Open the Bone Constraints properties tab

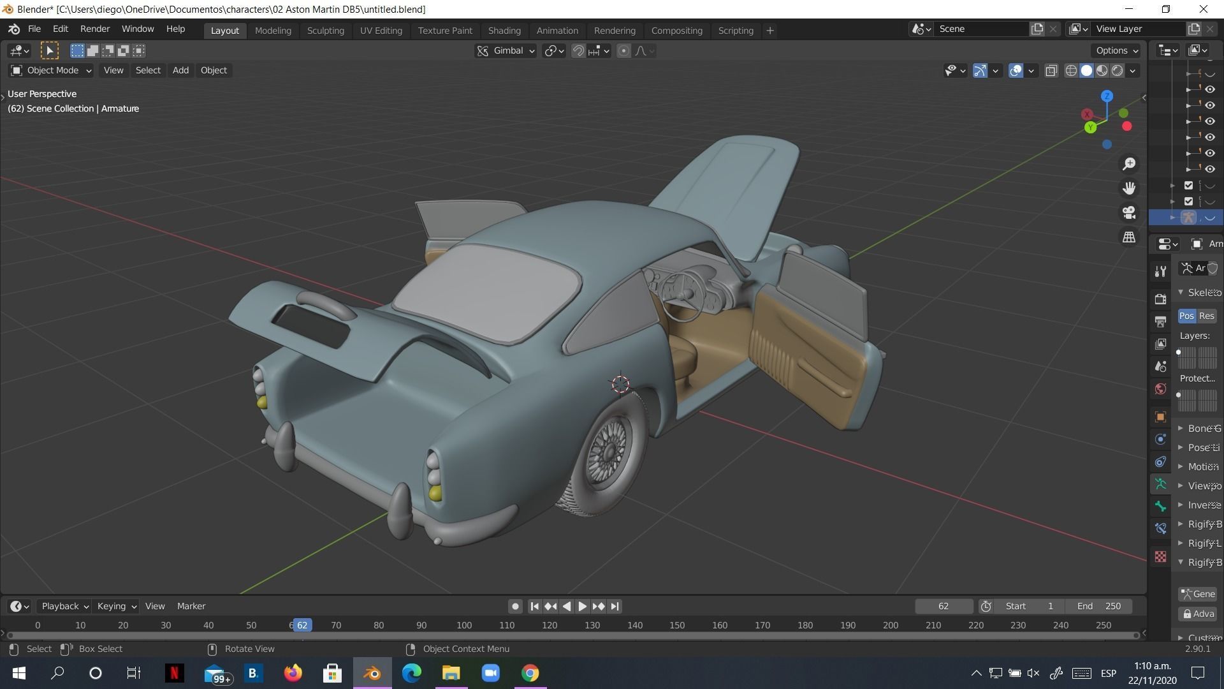[x=1160, y=528]
